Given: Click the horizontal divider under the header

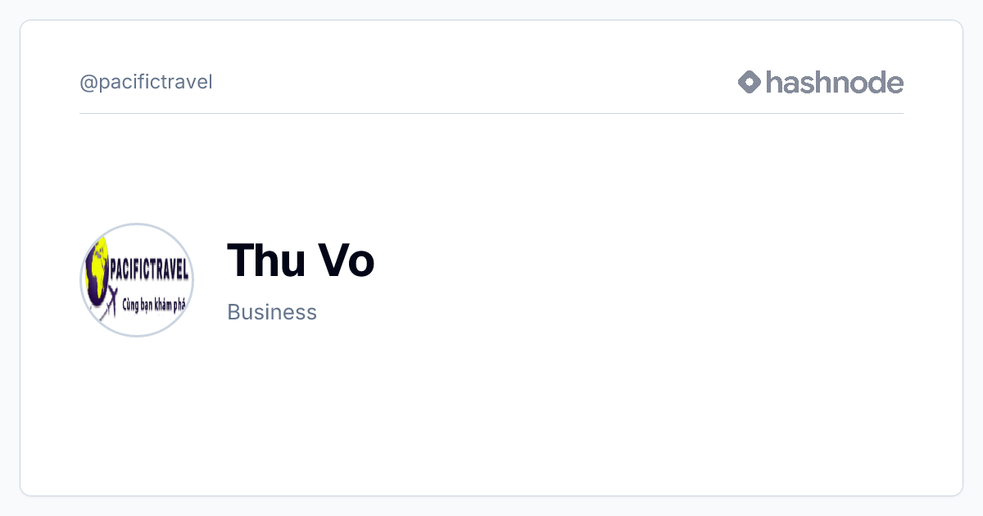Looking at the screenshot, I should [491, 113].
